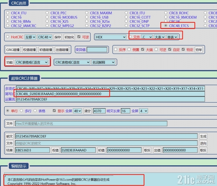
Task: Uncheck the 大端 checkbox
Action: pyautogui.click(x=143, y=49)
